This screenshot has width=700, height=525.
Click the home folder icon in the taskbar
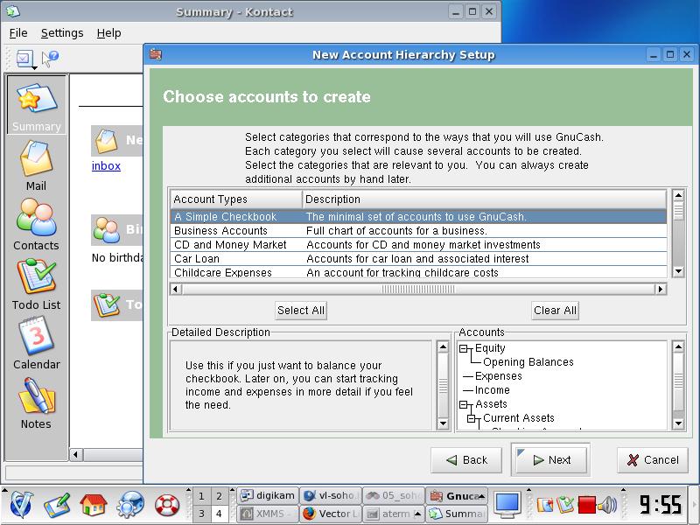tap(93, 504)
